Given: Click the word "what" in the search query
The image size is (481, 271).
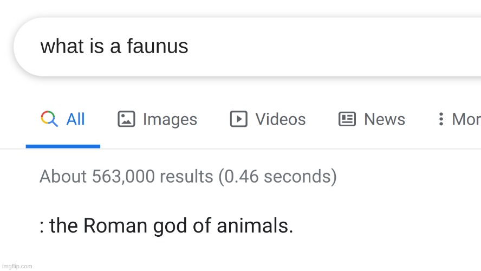Looking at the screenshot, I should (63, 47).
